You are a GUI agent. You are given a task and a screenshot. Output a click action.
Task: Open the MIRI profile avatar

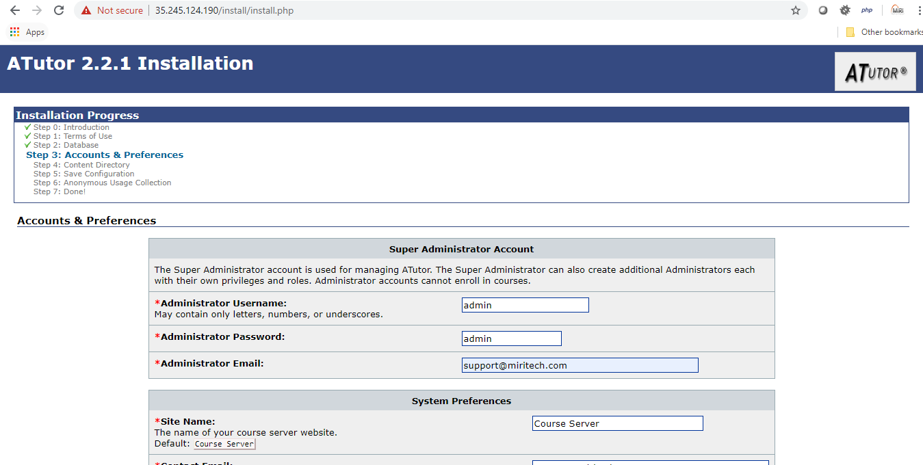point(897,10)
